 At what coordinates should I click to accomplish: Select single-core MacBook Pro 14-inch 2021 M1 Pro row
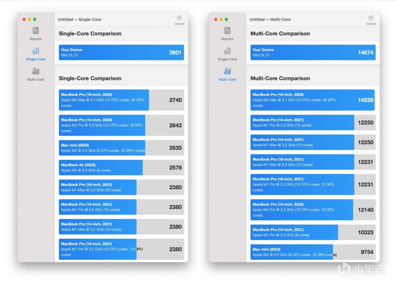(x=121, y=207)
